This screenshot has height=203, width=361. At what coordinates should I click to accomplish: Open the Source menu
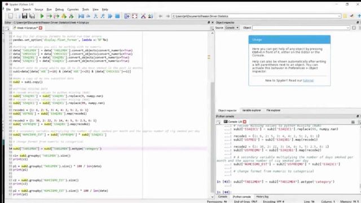(x=39, y=10)
